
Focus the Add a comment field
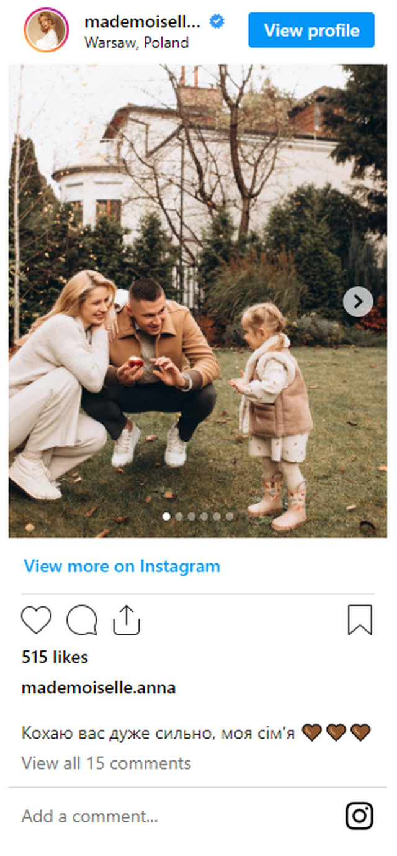(180, 816)
